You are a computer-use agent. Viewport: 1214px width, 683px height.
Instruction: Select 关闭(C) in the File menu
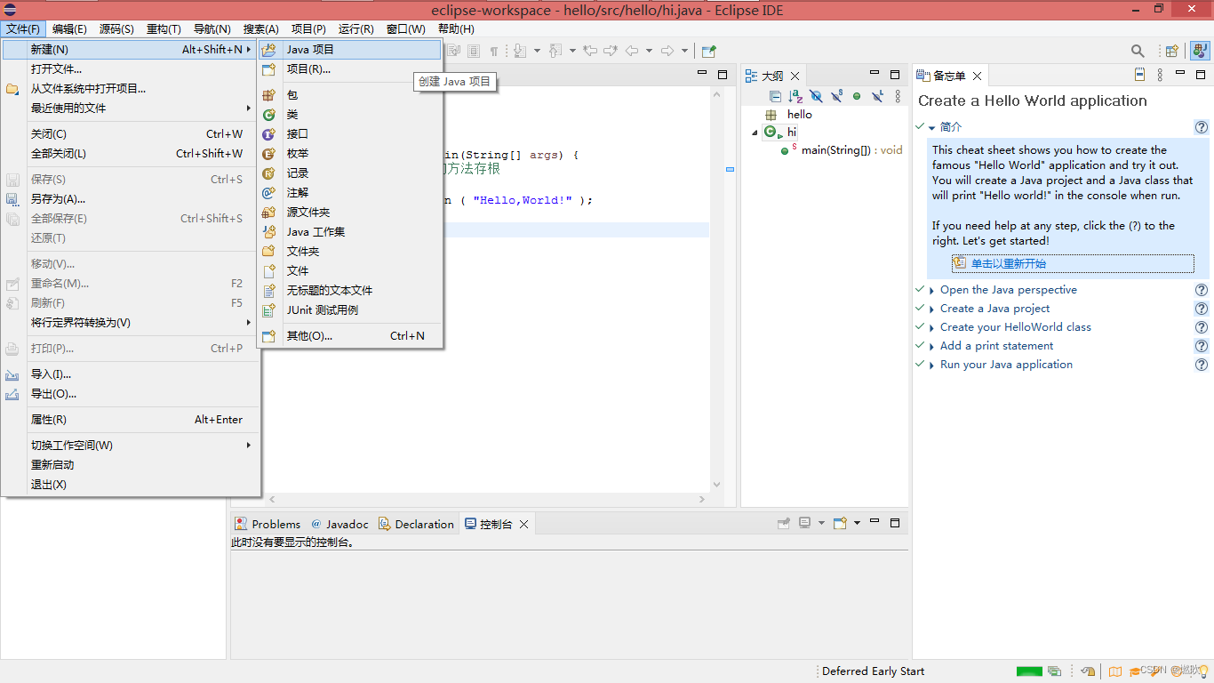pos(131,134)
